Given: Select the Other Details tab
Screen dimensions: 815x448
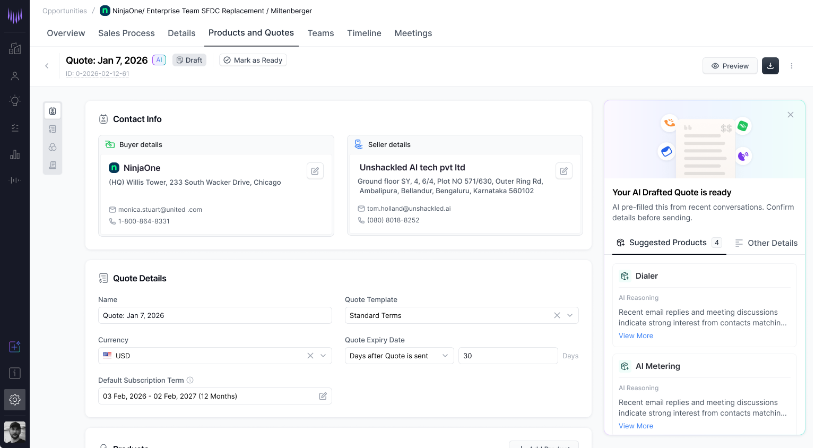Looking at the screenshot, I should [x=766, y=243].
